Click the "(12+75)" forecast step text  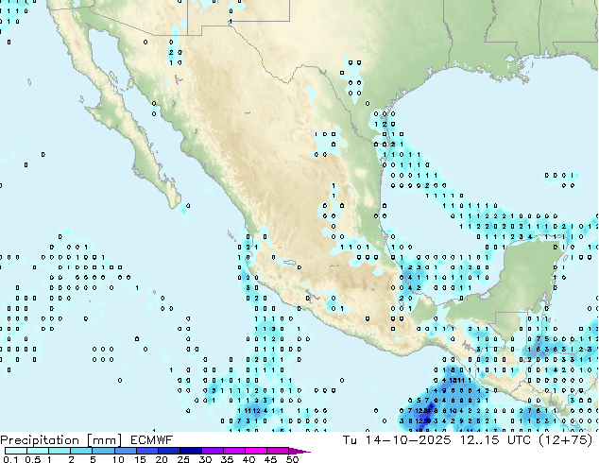point(565,440)
